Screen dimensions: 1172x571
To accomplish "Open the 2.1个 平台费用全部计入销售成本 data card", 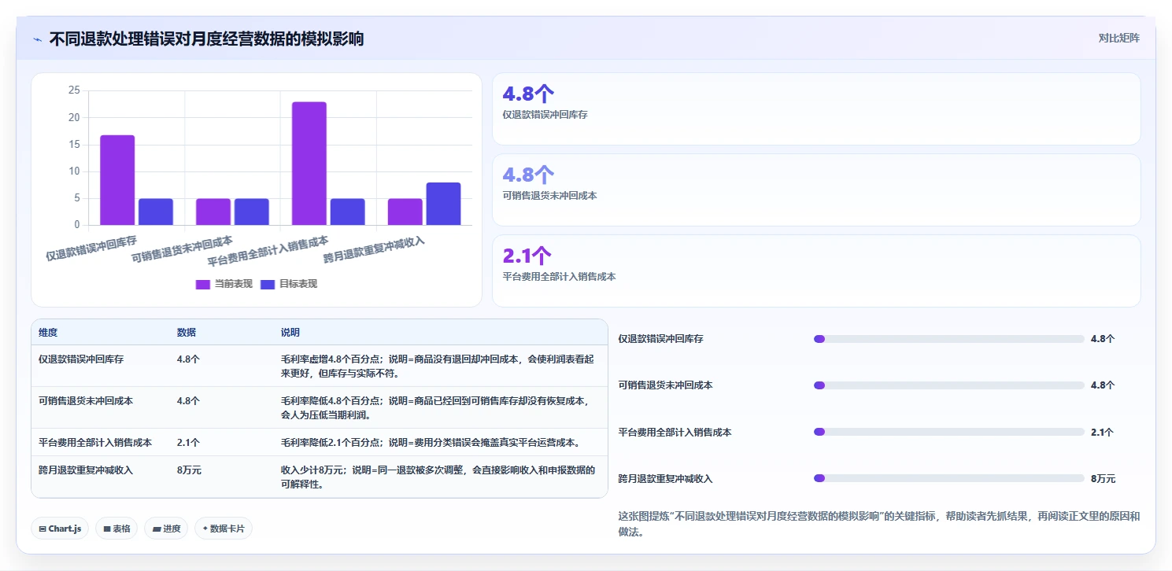I will (x=816, y=271).
